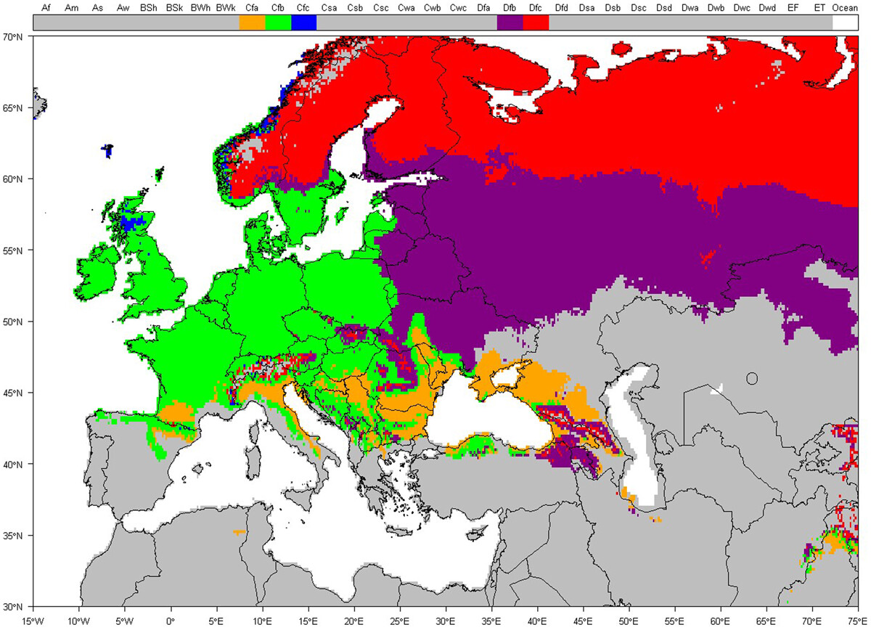
Task: Click the 75°E longitude axis label
Action: (x=857, y=621)
